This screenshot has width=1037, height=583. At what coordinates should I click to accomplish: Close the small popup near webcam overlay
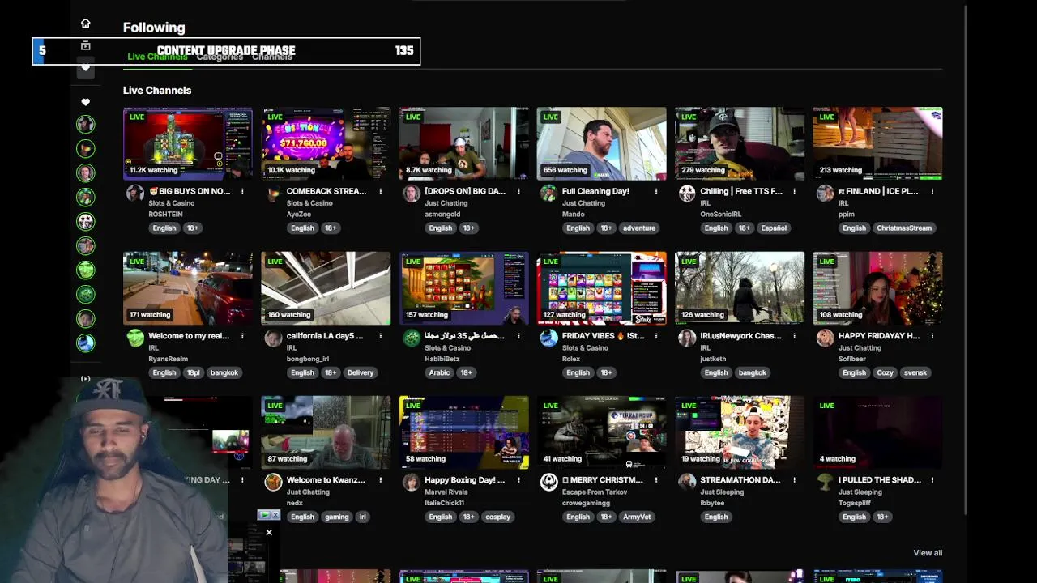click(x=269, y=533)
